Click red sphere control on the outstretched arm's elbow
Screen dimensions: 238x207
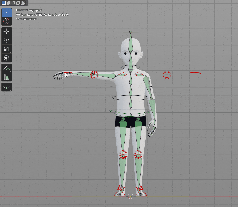(x=94, y=74)
